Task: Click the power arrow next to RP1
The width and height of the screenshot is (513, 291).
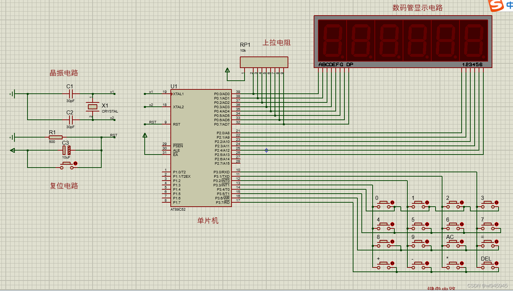Action: click(x=227, y=71)
